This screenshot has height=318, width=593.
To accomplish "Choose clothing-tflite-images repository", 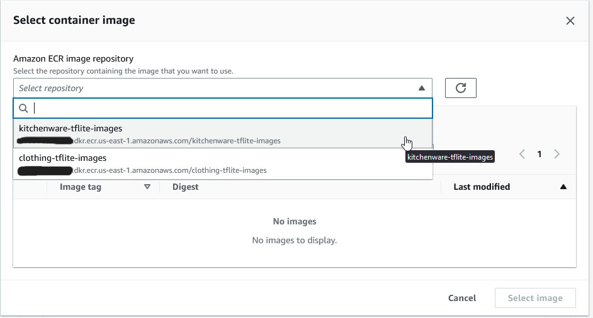I will (223, 163).
